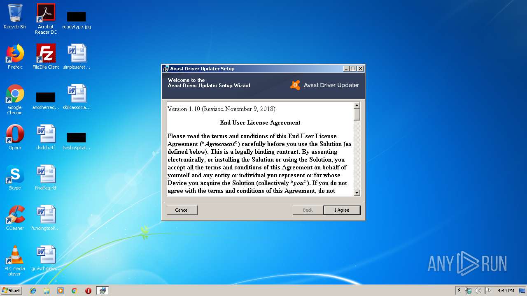Open the volume tray icon
527x296 pixels.
click(478, 291)
